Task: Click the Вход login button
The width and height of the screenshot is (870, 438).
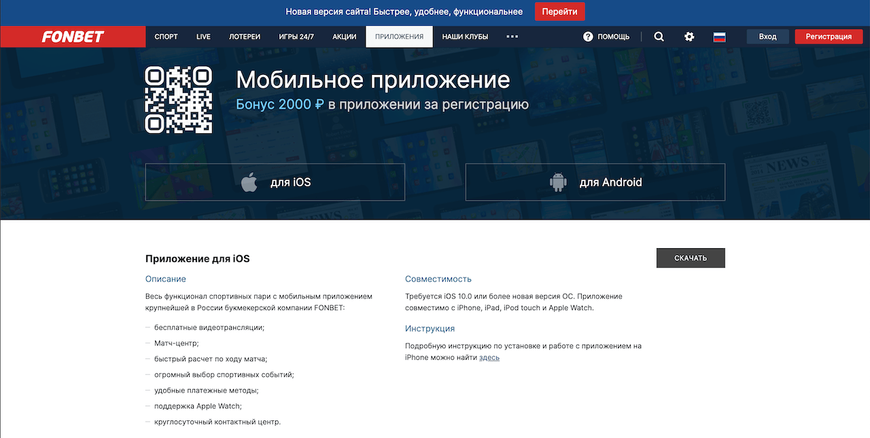Action: coord(767,37)
